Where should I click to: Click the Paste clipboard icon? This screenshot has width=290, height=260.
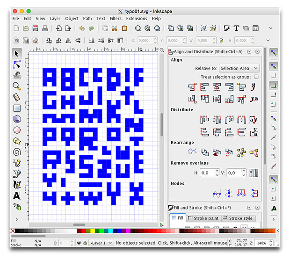(x=124, y=29)
